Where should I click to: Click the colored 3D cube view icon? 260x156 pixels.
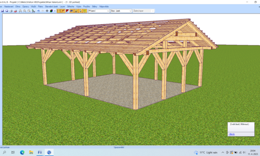pyautogui.click(x=51, y=11)
